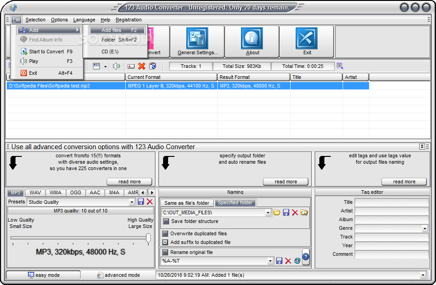The height and width of the screenshot is (285, 436).
Task: Switch to the M4A format tab
Action: [114, 192]
